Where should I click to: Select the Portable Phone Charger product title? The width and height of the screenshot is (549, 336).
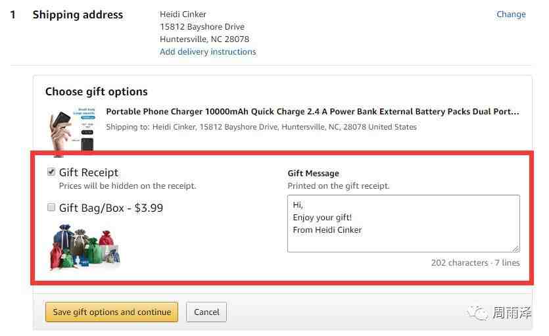click(x=312, y=112)
